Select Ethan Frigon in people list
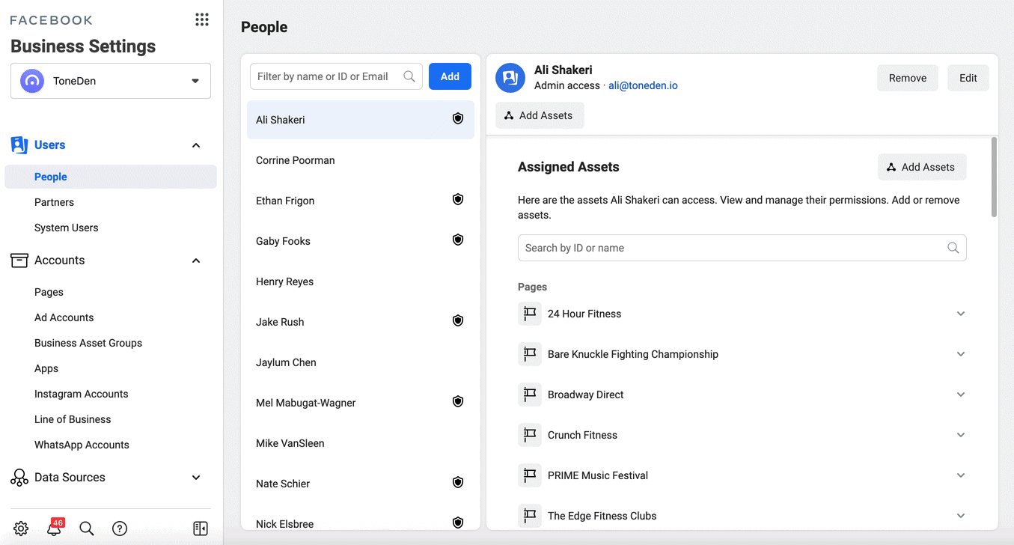Viewport: 1014px width, 545px height. coord(361,201)
